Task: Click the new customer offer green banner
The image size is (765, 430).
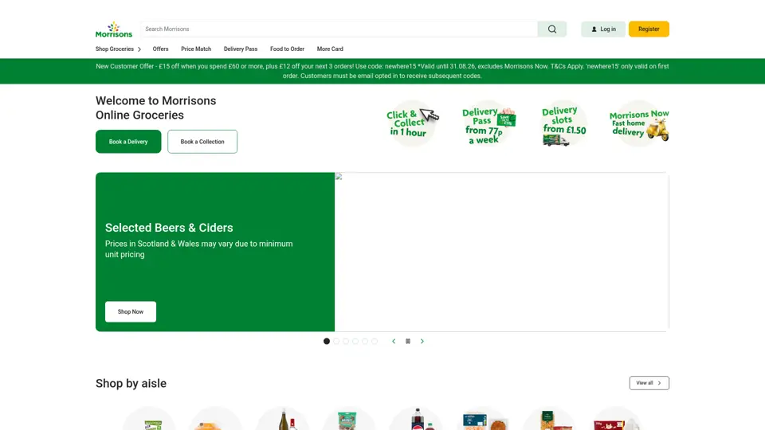Action: (x=382, y=71)
